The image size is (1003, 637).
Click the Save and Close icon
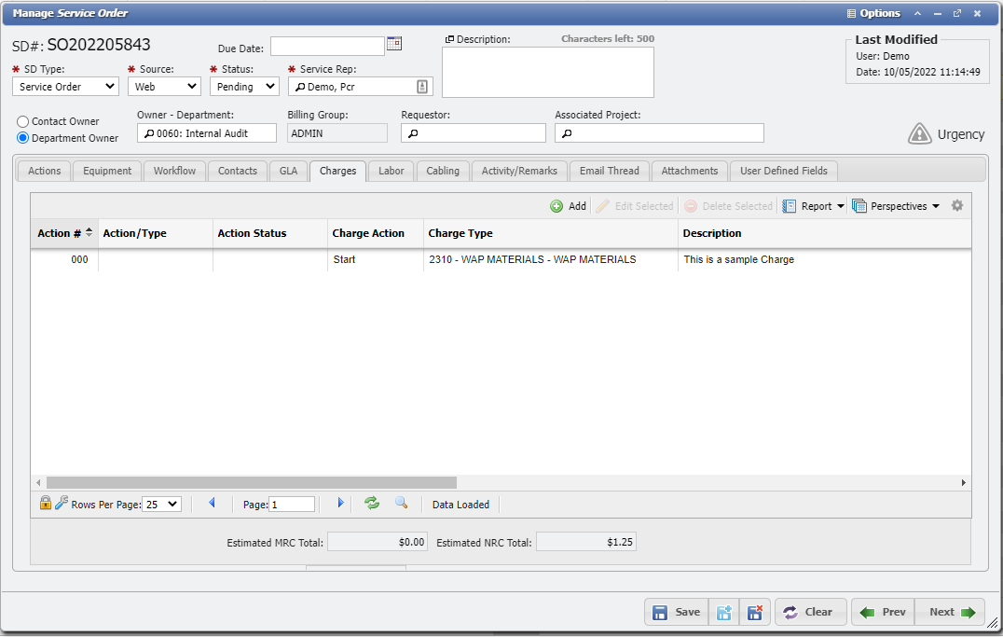[x=755, y=612]
